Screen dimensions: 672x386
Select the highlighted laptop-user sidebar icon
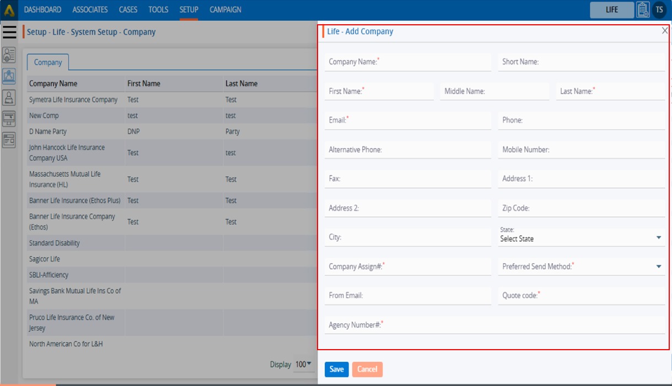[9, 76]
